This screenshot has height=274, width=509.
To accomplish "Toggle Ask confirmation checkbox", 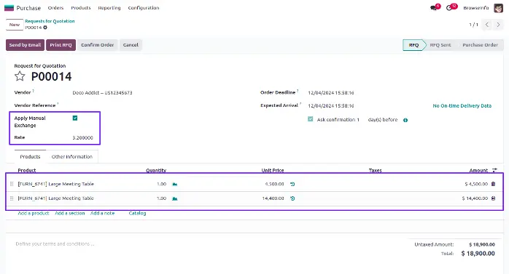I will tap(311, 119).
